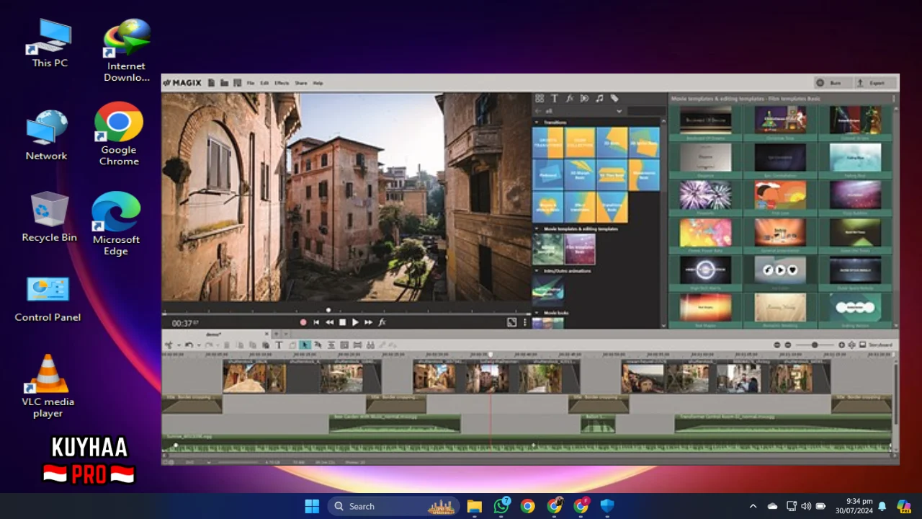Open the Help menu
This screenshot has height=519, width=922.
point(318,83)
